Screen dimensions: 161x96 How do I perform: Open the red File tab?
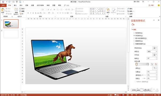pyautogui.click(x=3, y=5)
